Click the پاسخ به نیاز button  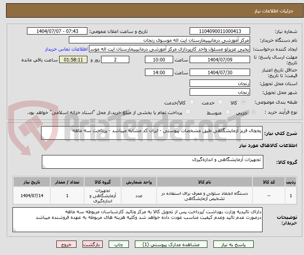point(234,245)
